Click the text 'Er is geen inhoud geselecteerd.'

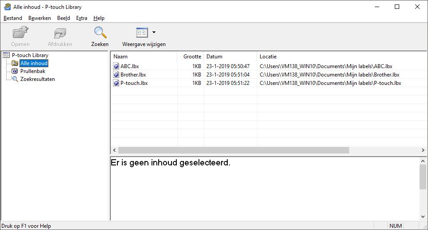point(171,163)
